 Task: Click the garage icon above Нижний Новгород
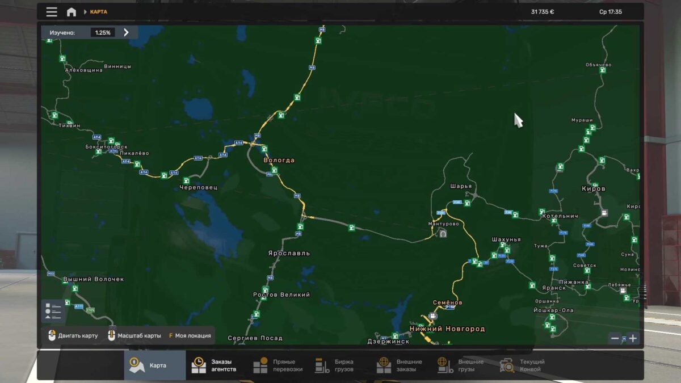click(433, 316)
